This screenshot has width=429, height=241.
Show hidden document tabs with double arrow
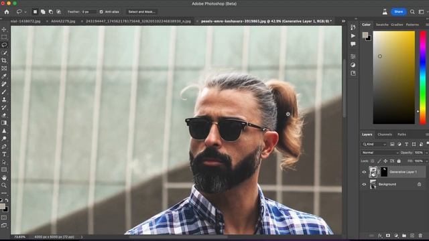(x=343, y=21)
